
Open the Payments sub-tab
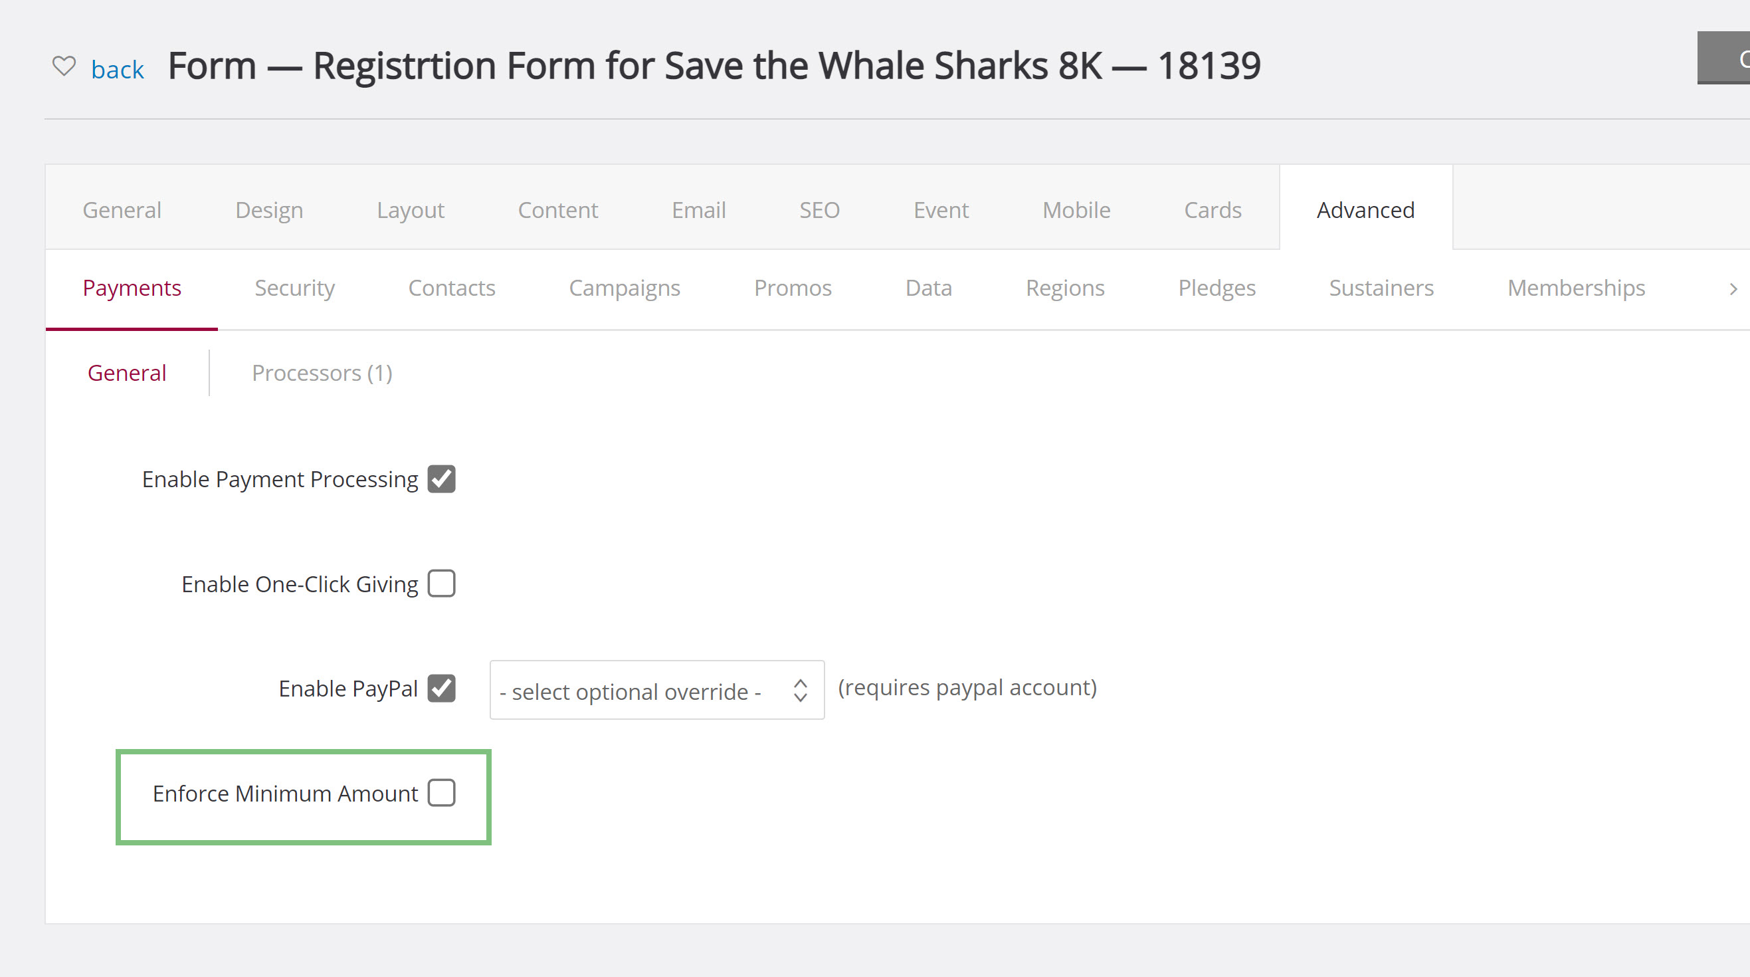[x=132, y=288]
